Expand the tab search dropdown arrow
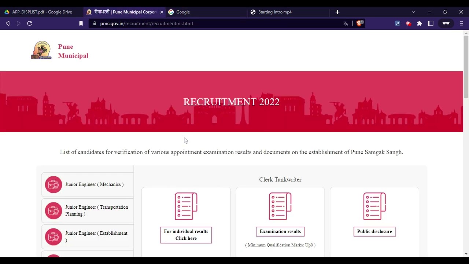 pos(414,12)
